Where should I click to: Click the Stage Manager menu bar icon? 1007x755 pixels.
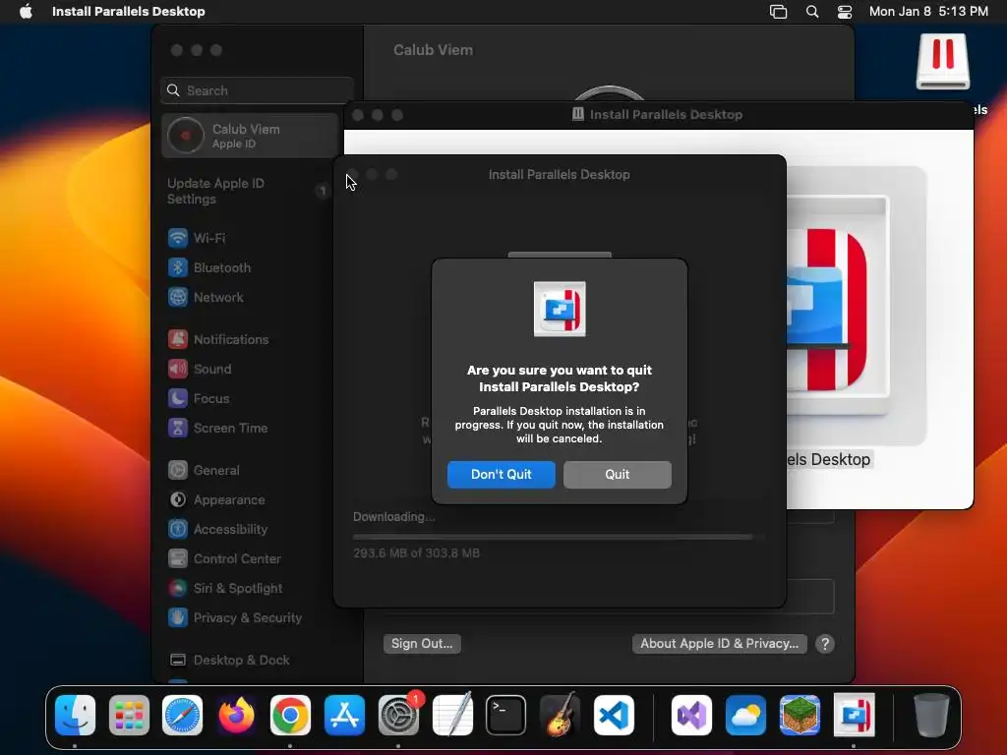[x=779, y=12]
